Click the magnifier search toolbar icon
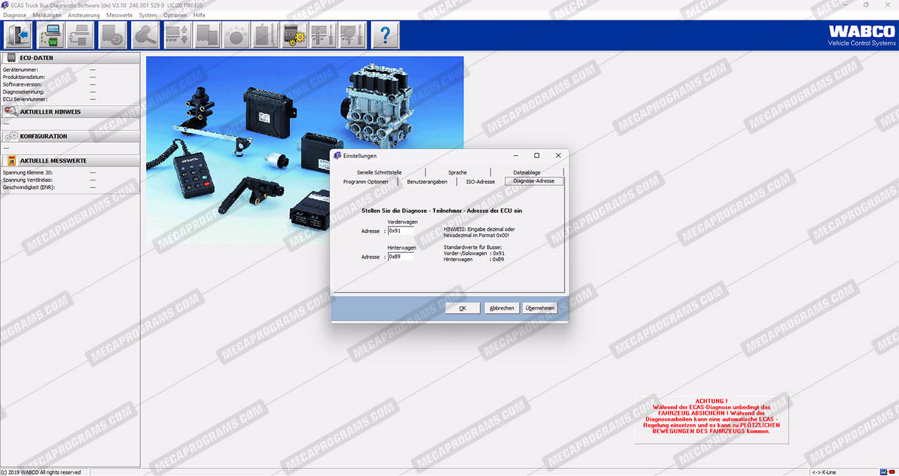 145,36
